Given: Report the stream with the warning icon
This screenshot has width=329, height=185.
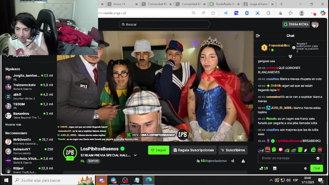Looking at the screenshot, I should click(x=243, y=161).
